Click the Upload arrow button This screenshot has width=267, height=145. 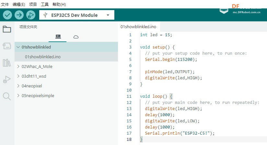[x=19, y=15]
